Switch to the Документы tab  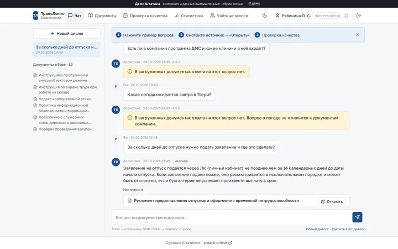pos(102,15)
